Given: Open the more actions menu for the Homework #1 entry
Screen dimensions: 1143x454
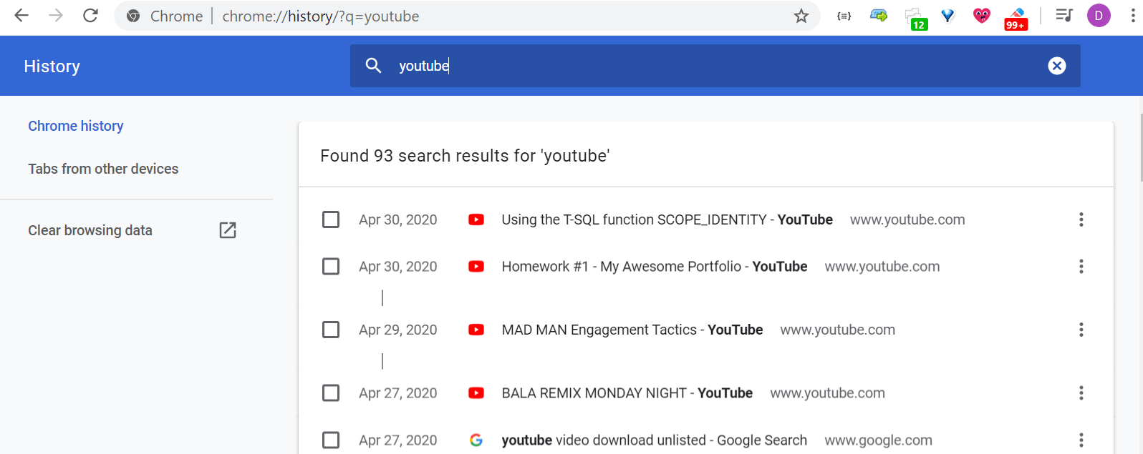Looking at the screenshot, I should (x=1081, y=267).
